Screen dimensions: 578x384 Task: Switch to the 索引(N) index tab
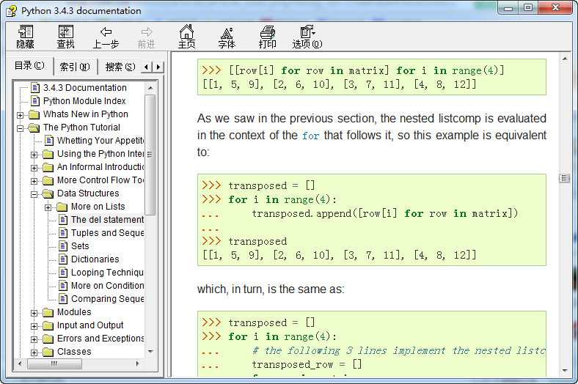click(x=75, y=67)
